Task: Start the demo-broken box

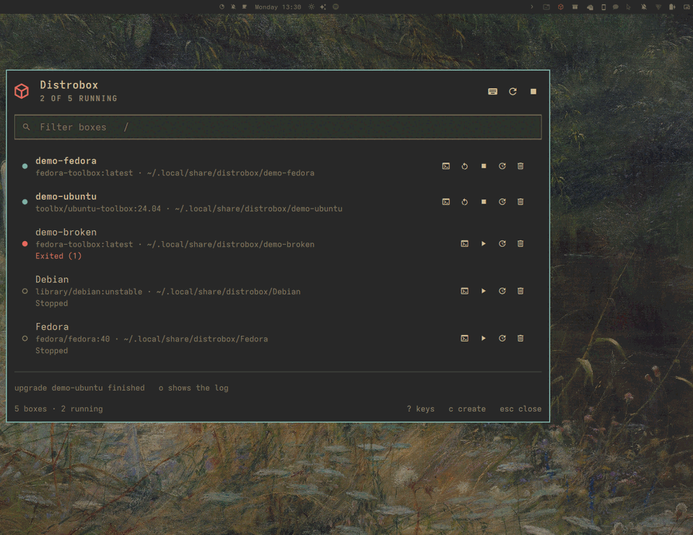Action: (x=484, y=243)
